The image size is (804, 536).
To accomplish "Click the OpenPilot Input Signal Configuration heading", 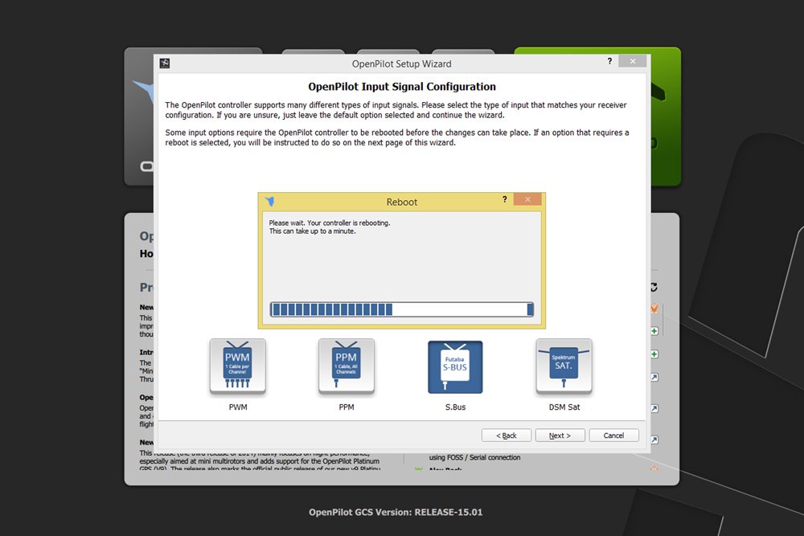I will [x=402, y=87].
